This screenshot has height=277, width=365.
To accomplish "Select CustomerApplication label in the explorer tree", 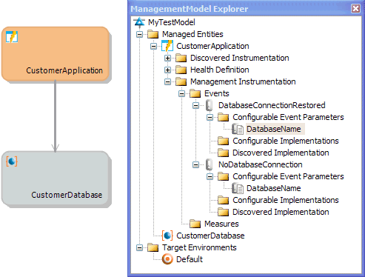I will (x=212, y=46).
